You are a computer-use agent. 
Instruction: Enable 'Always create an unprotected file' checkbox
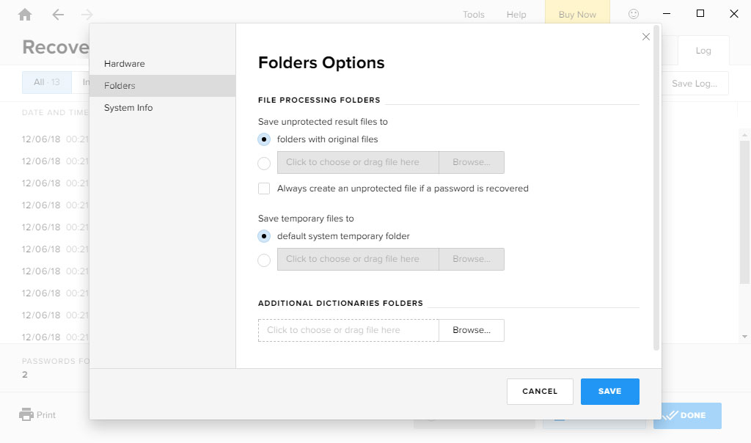[x=264, y=188]
